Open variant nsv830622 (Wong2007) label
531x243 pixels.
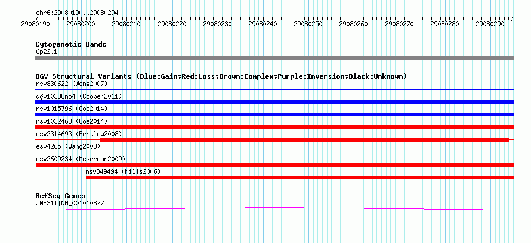tap(72, 84)
